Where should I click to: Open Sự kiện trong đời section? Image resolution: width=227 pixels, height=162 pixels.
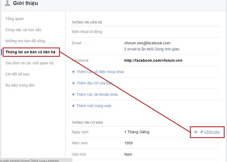(20, 85)
